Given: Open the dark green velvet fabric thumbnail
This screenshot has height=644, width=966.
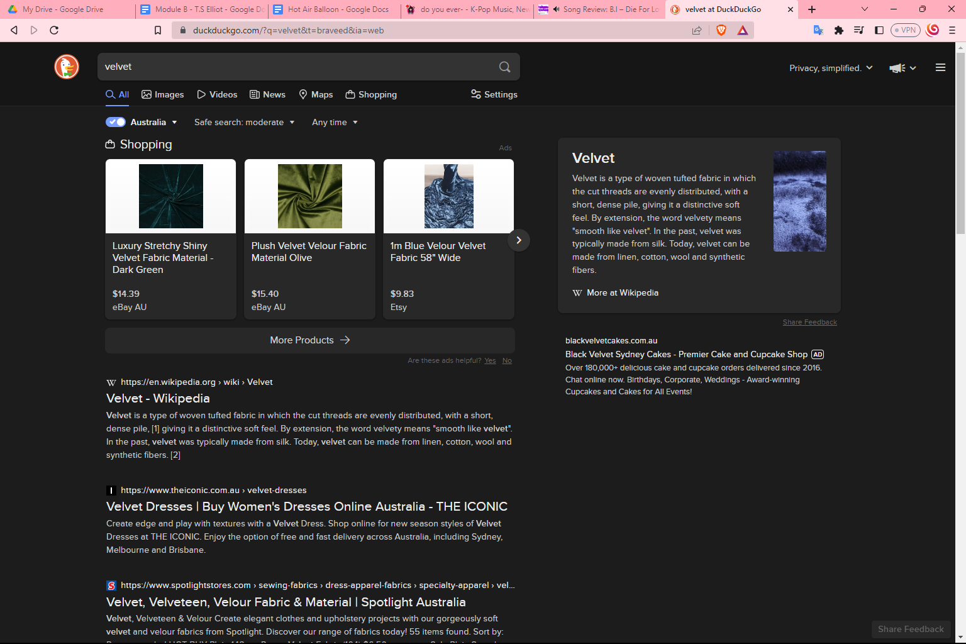Looking at the screenshot, I should point(171,196).
